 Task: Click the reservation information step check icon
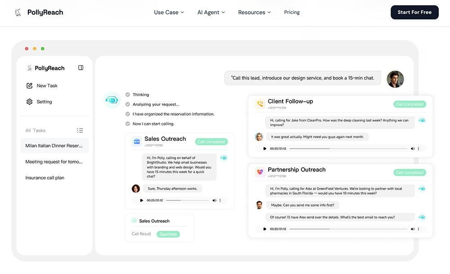point(128,114)
